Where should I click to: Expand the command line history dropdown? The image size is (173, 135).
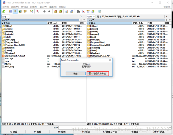tap(170, 128)
